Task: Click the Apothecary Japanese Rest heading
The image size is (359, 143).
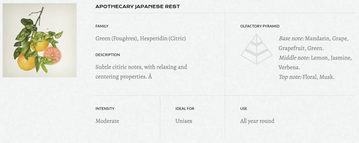Action: tap(138, 6)
